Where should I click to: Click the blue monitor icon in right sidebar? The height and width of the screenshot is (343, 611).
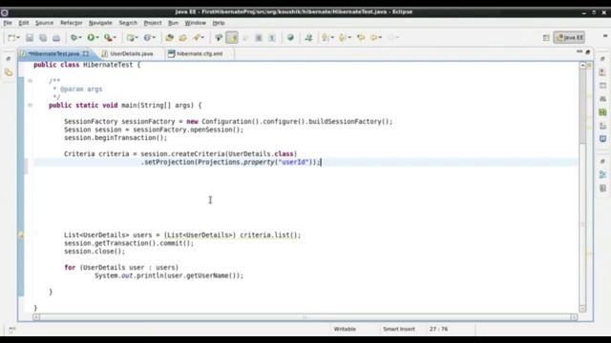602,139
